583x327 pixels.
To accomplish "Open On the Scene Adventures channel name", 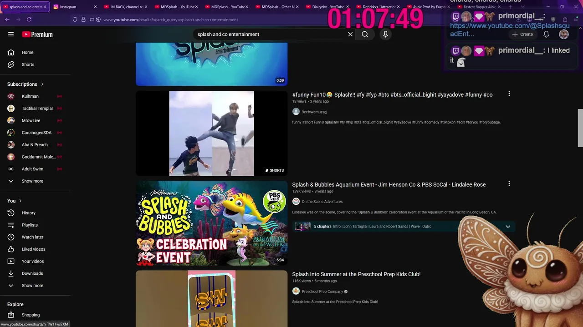I will (x=322, y=202).
